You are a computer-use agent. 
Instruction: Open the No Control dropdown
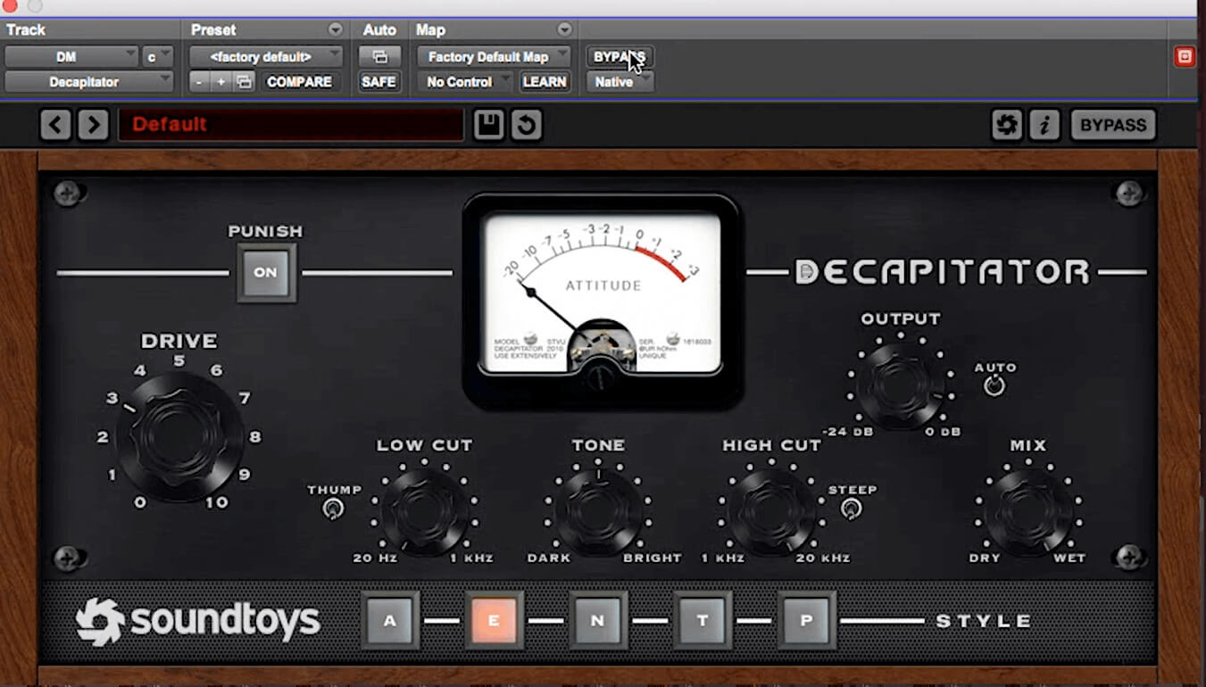[x=465, y=81]
